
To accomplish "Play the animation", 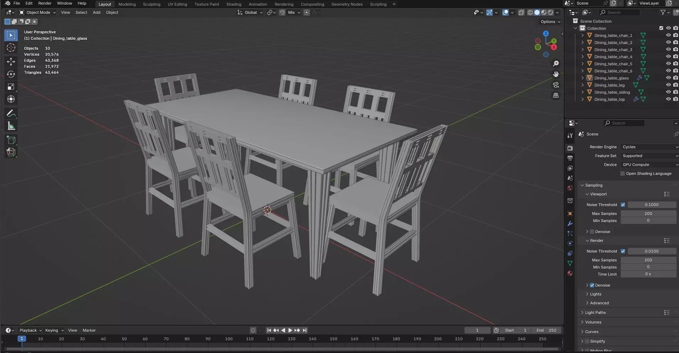I will pos(290,330).
